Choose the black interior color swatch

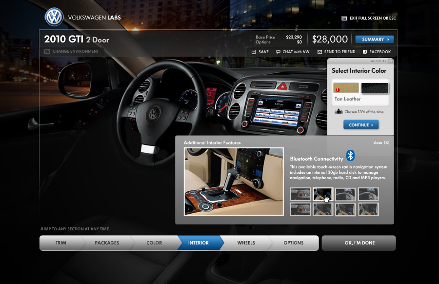pos(375,88)
